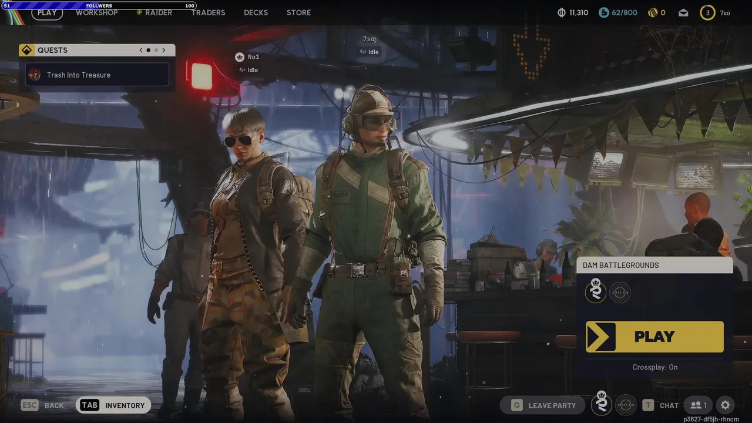Screen dimensions: 752x423
Task: Click the Q key hint icon
Action: coord(516,405)
